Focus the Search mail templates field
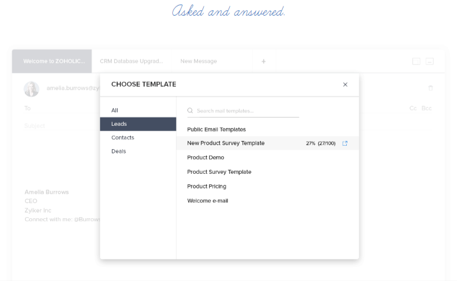Image resolution: width=457 pixels, height=281 pixels. tap(243, 111)
